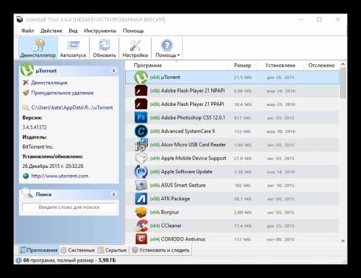Open the Файл menu
Viewport: 361px width, 278px height.
click(28, 31)
